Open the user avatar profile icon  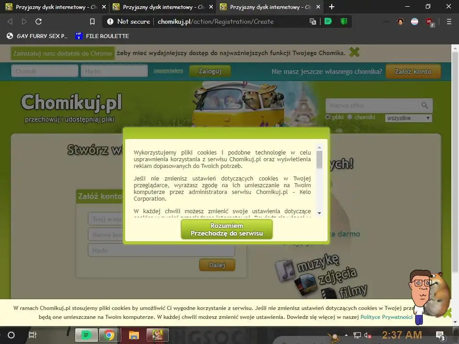pyautogui.click(x=400, y=21)
